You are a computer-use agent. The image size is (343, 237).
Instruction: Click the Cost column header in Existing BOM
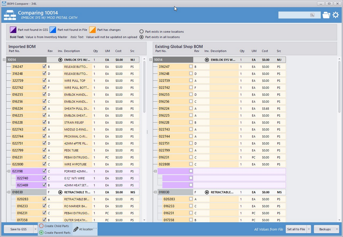coord(265,51)
